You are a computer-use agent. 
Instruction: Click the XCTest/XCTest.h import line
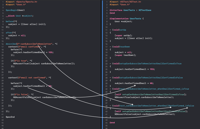point(125,2)
